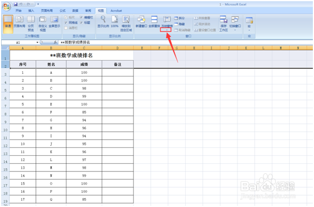This screenshot has width=314, height=207.
Task: Click 缩放到选定区域 zoom to selection
Action: 126,24
